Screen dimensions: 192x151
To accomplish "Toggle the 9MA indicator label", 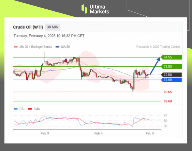I will coord(37,109).
